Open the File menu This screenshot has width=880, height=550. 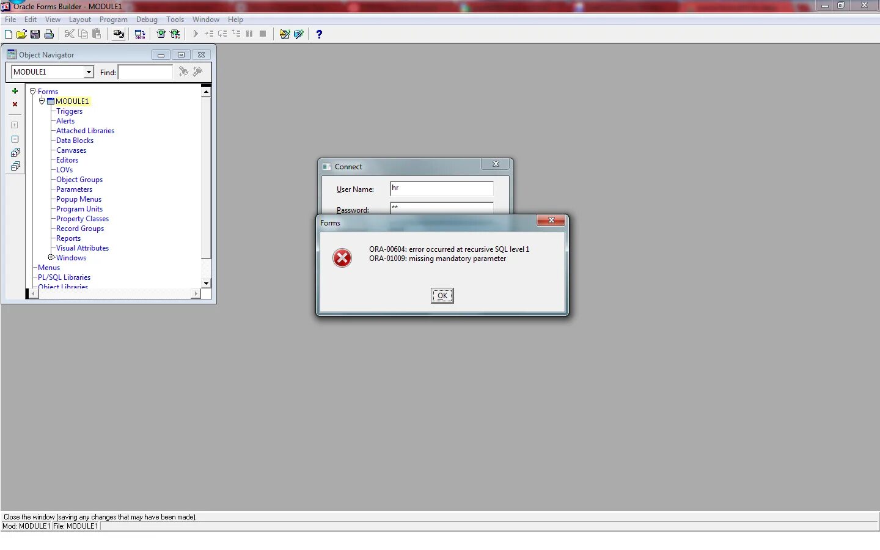point(10,20)
